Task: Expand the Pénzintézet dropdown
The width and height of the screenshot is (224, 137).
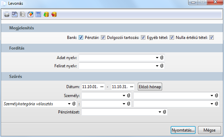Action: coord(160,112)
